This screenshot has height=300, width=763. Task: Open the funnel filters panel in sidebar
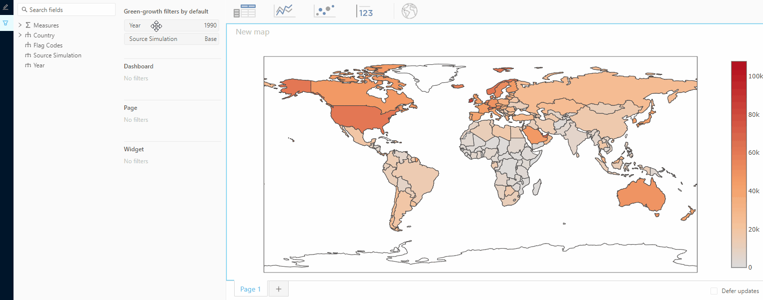6,23
